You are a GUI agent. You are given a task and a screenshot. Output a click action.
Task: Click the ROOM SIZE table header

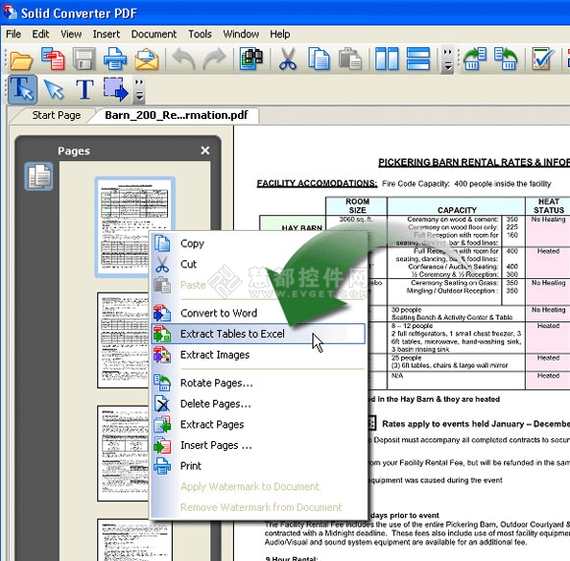click(x=358, y=206)
